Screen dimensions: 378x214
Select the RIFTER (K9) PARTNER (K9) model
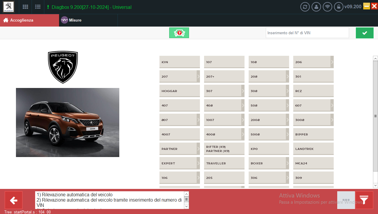224,149
